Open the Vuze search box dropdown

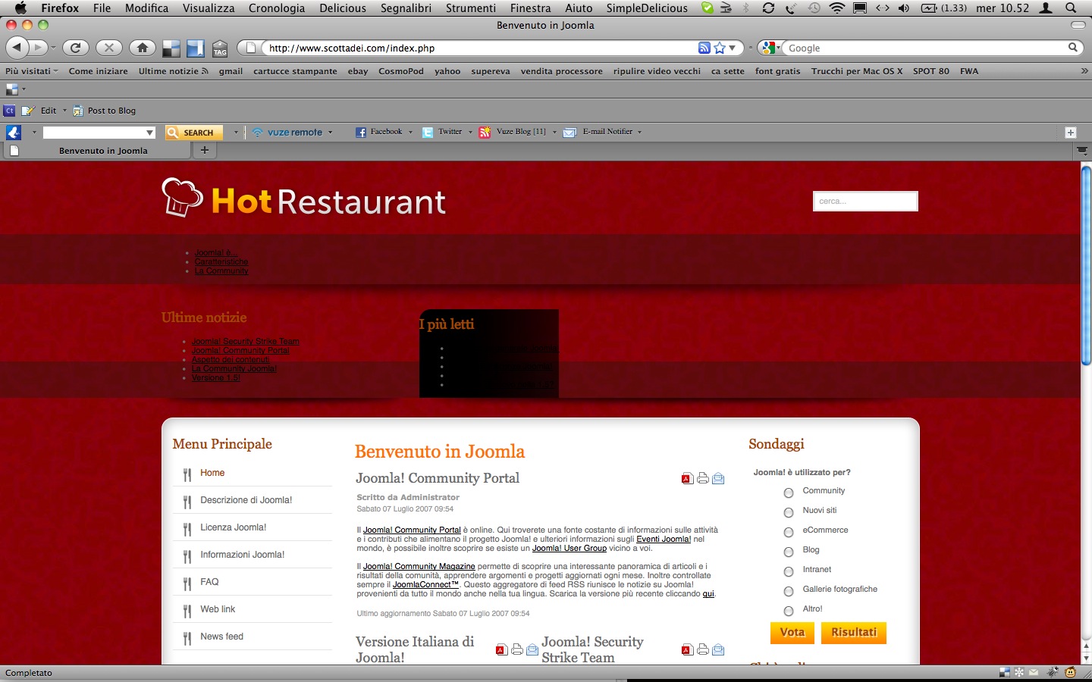[x=149, y=133]
